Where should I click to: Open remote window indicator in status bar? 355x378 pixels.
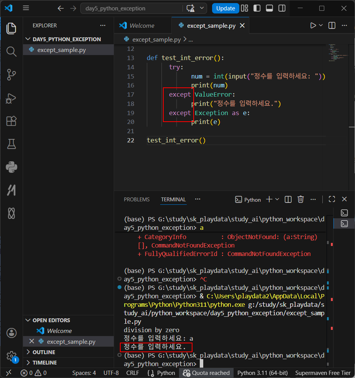coord(9,373)
